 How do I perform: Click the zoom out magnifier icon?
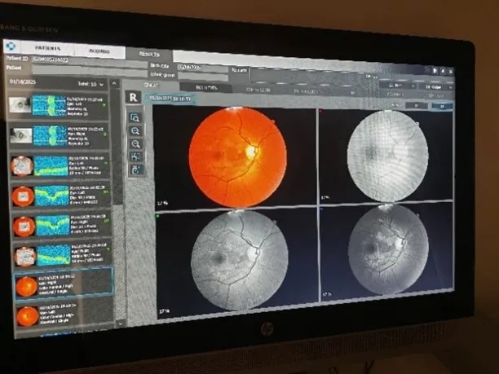135,144
